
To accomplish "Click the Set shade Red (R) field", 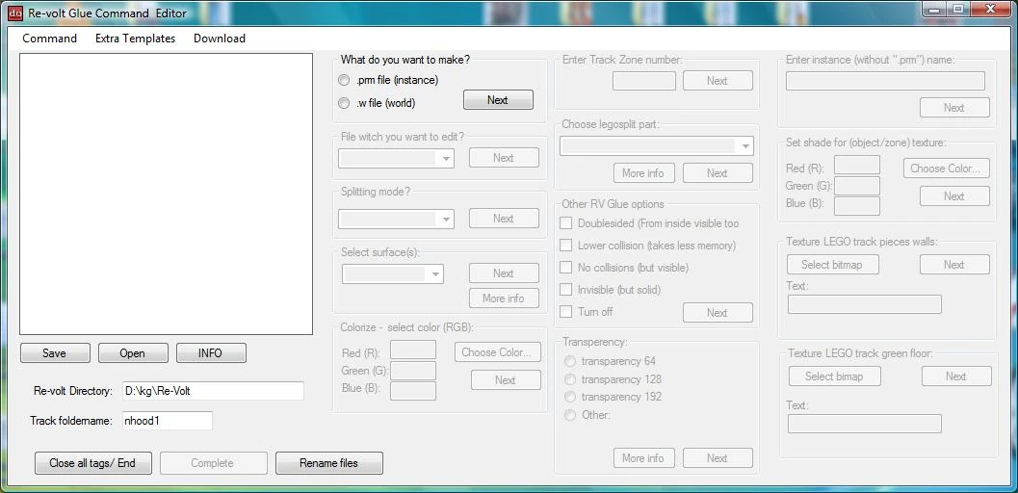I will click(x=857, y=165).
